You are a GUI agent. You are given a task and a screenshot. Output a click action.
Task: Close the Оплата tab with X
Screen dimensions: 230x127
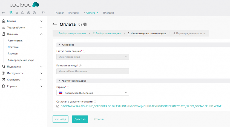pyautogui.click(x=97, y=13)
